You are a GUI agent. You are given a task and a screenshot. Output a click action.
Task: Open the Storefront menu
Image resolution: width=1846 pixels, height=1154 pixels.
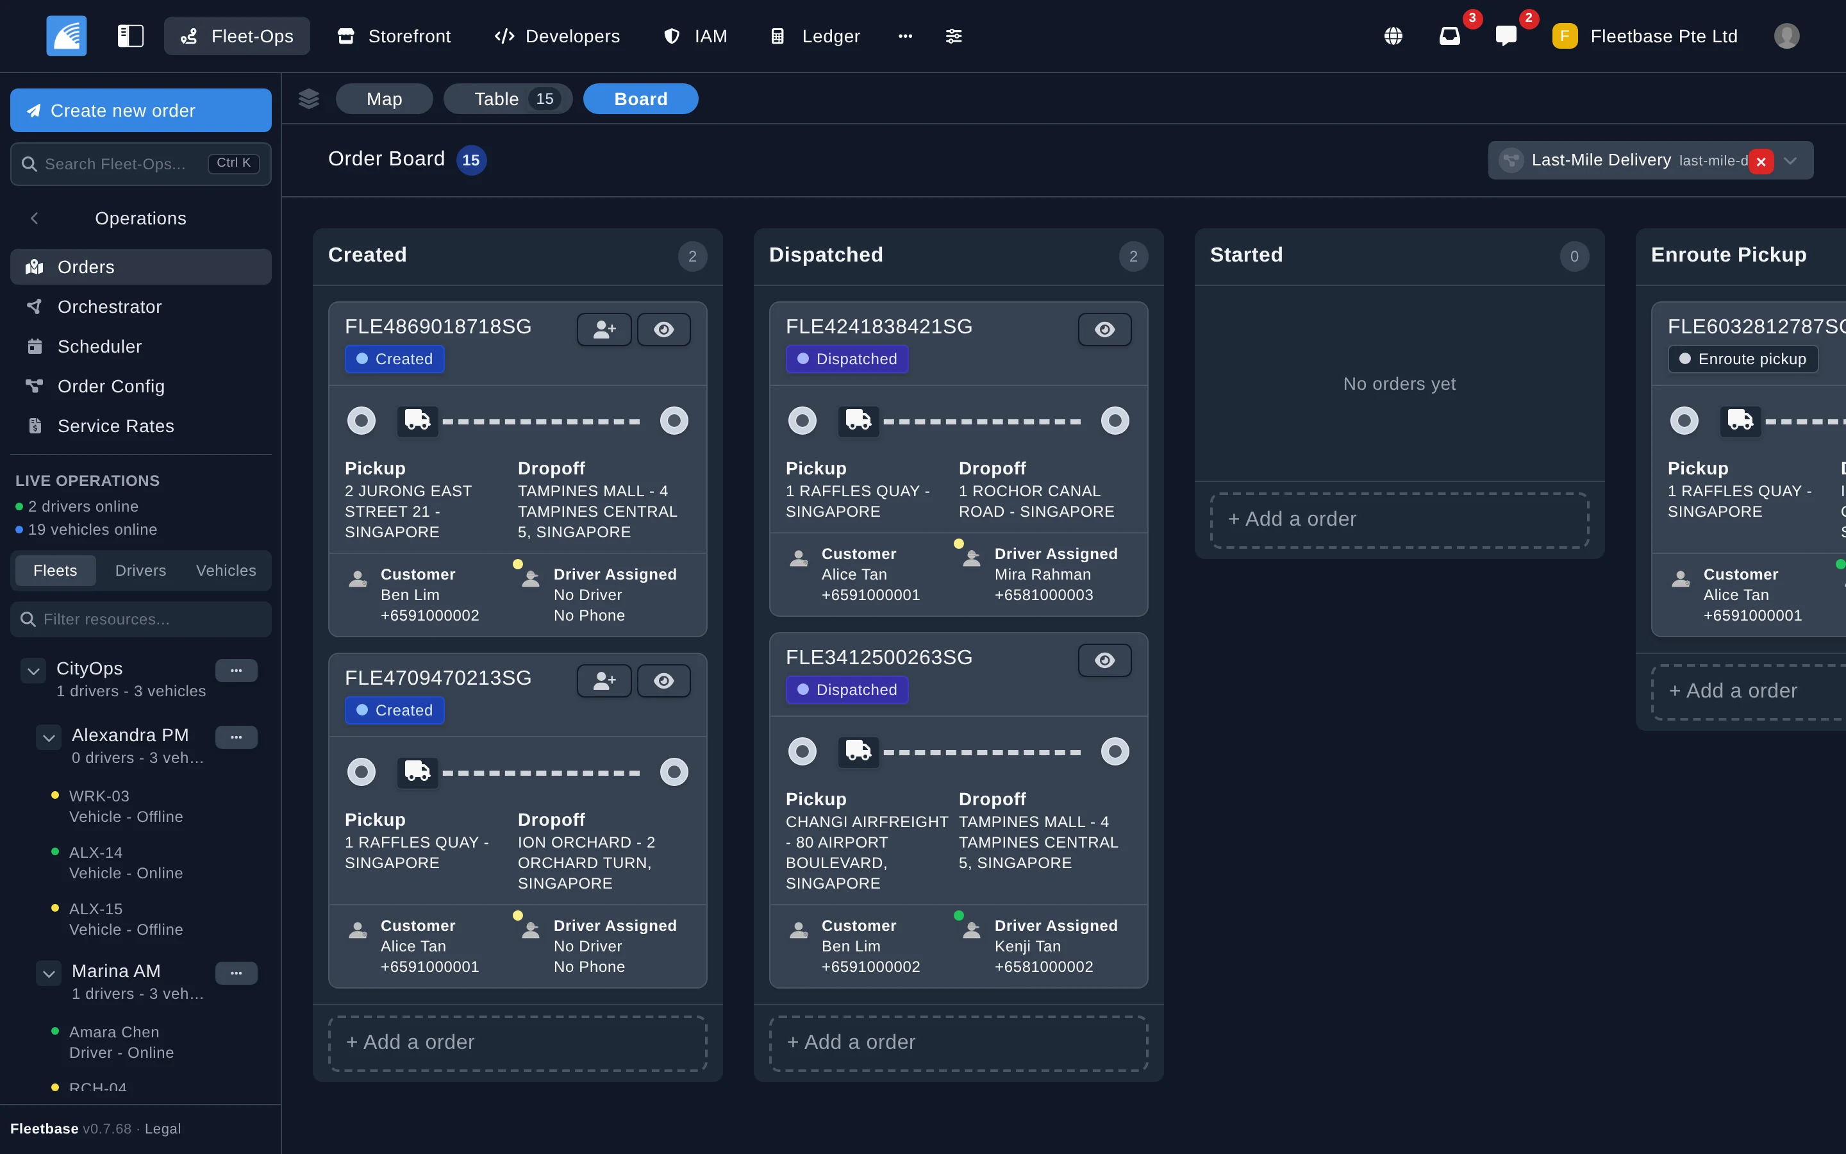coord(394,36)
